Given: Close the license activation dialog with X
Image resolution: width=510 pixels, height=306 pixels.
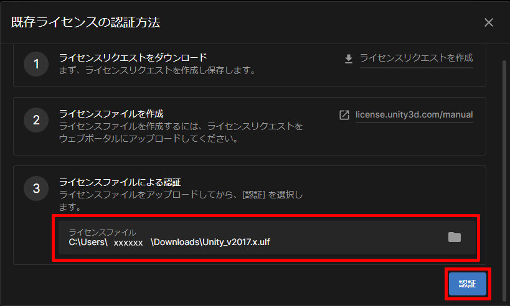Looking at the screenshot, I should 489,22.
